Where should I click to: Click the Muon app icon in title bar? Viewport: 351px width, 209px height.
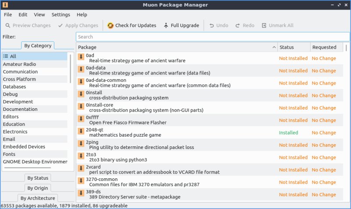click(5, 5)
